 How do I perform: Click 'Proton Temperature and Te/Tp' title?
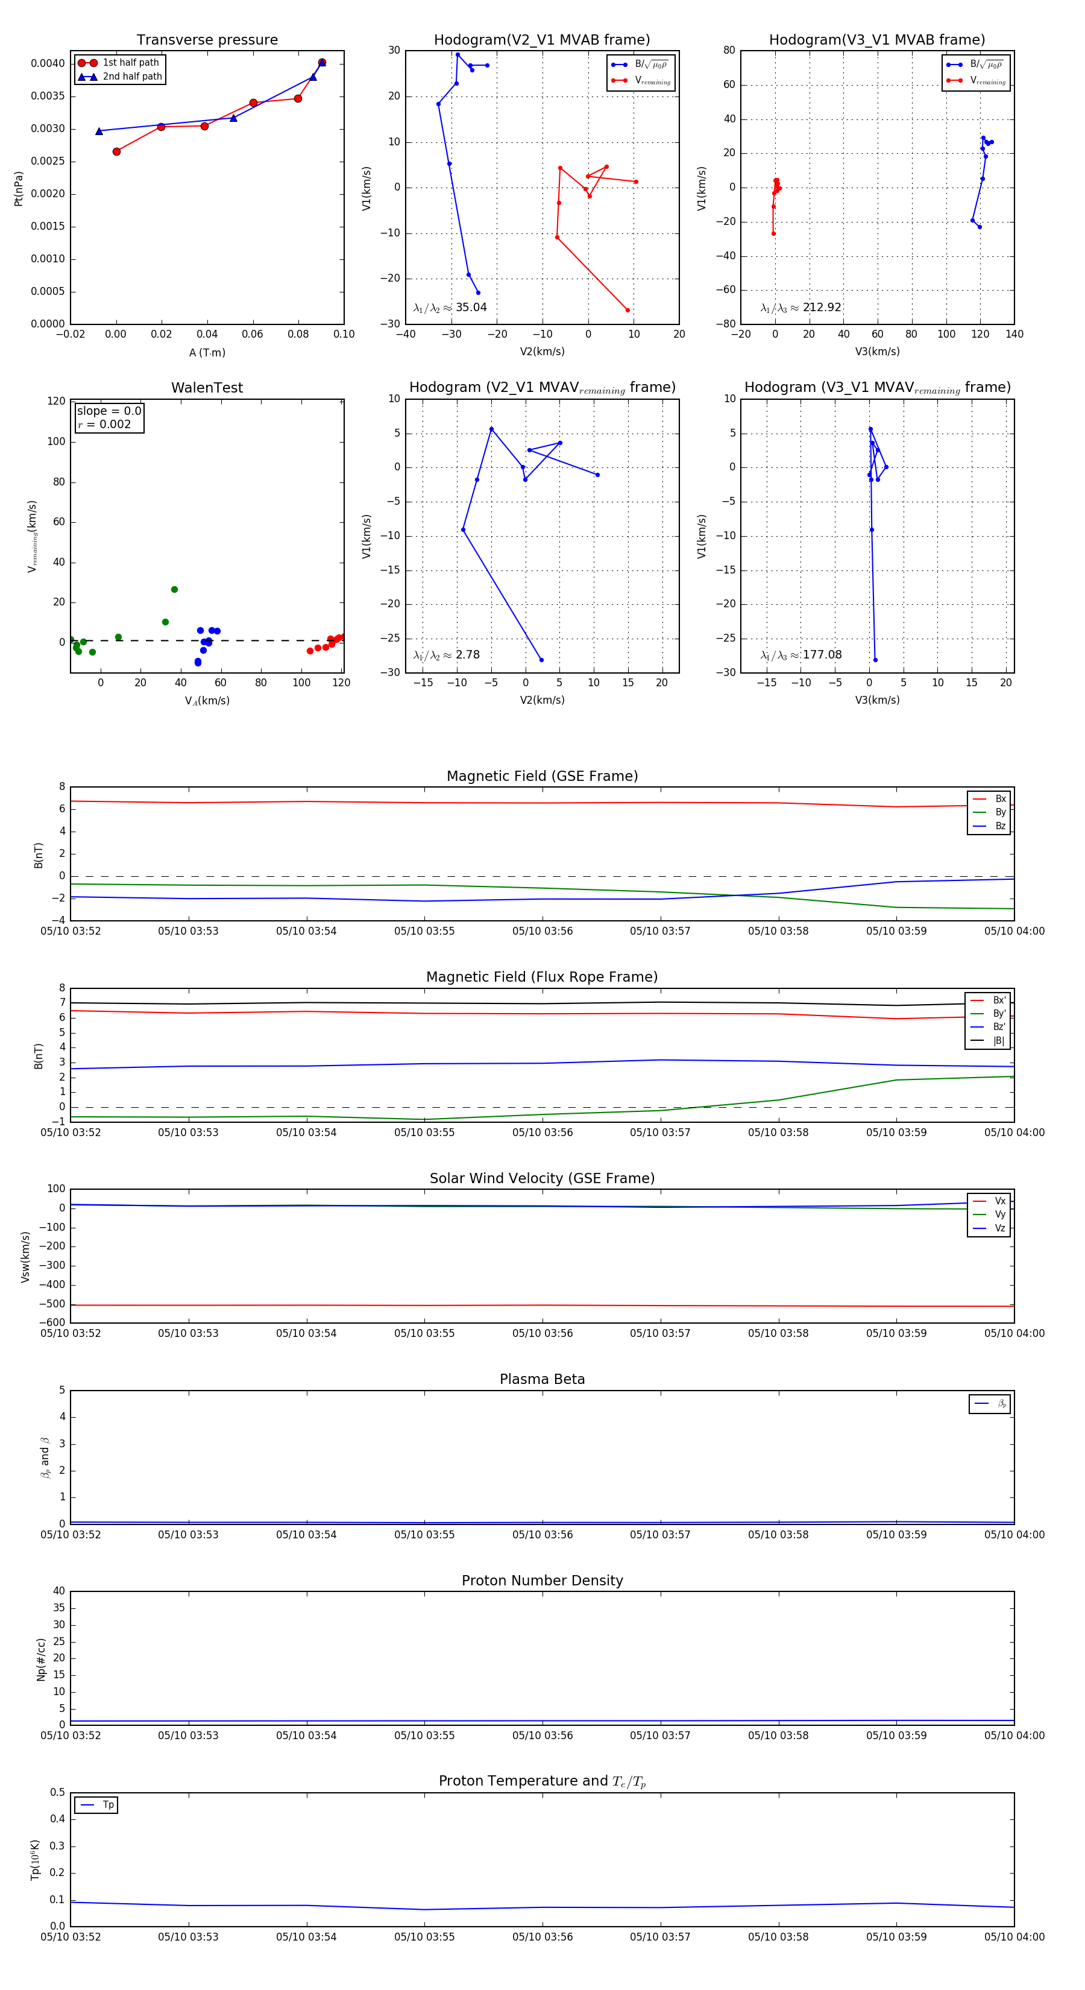(x=542, y=1781)
